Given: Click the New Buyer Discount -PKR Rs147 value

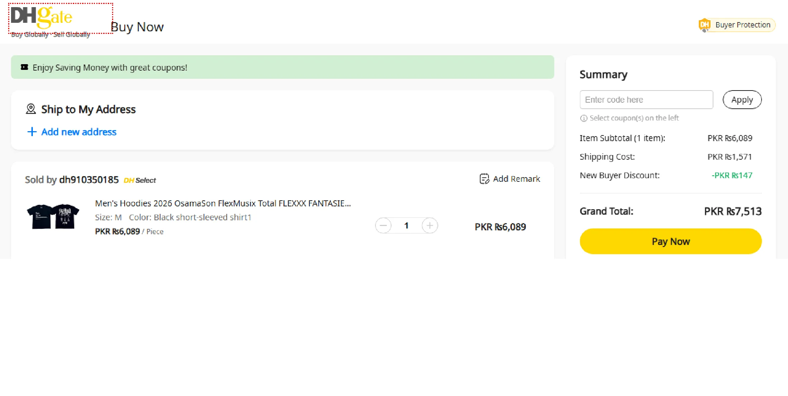Looking at the screenshot, I should point(732,175).
